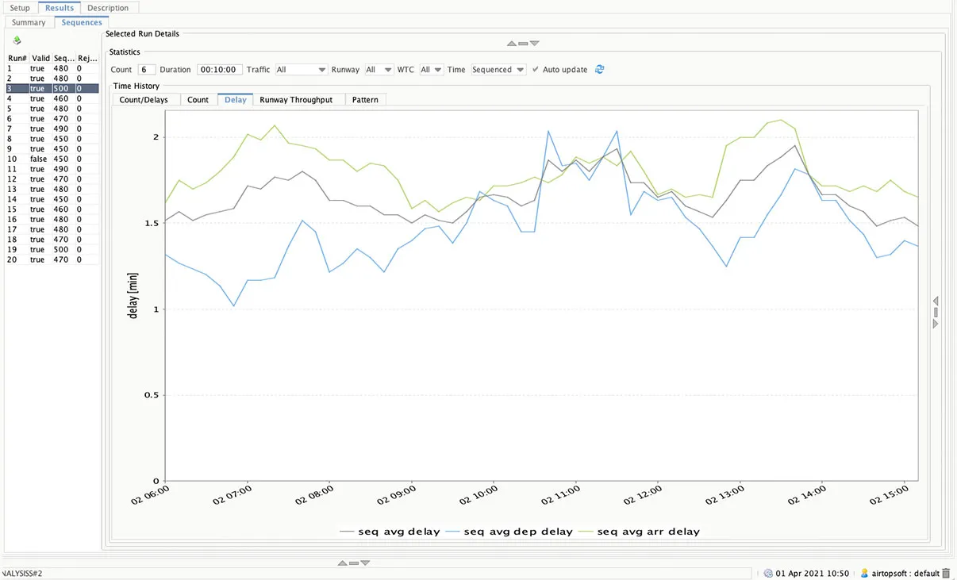Click the gray seq avg delay legend line
Image resolution: width=957 pixels, height=580 pixels.
pyautogui.click(x=346, y=532)
